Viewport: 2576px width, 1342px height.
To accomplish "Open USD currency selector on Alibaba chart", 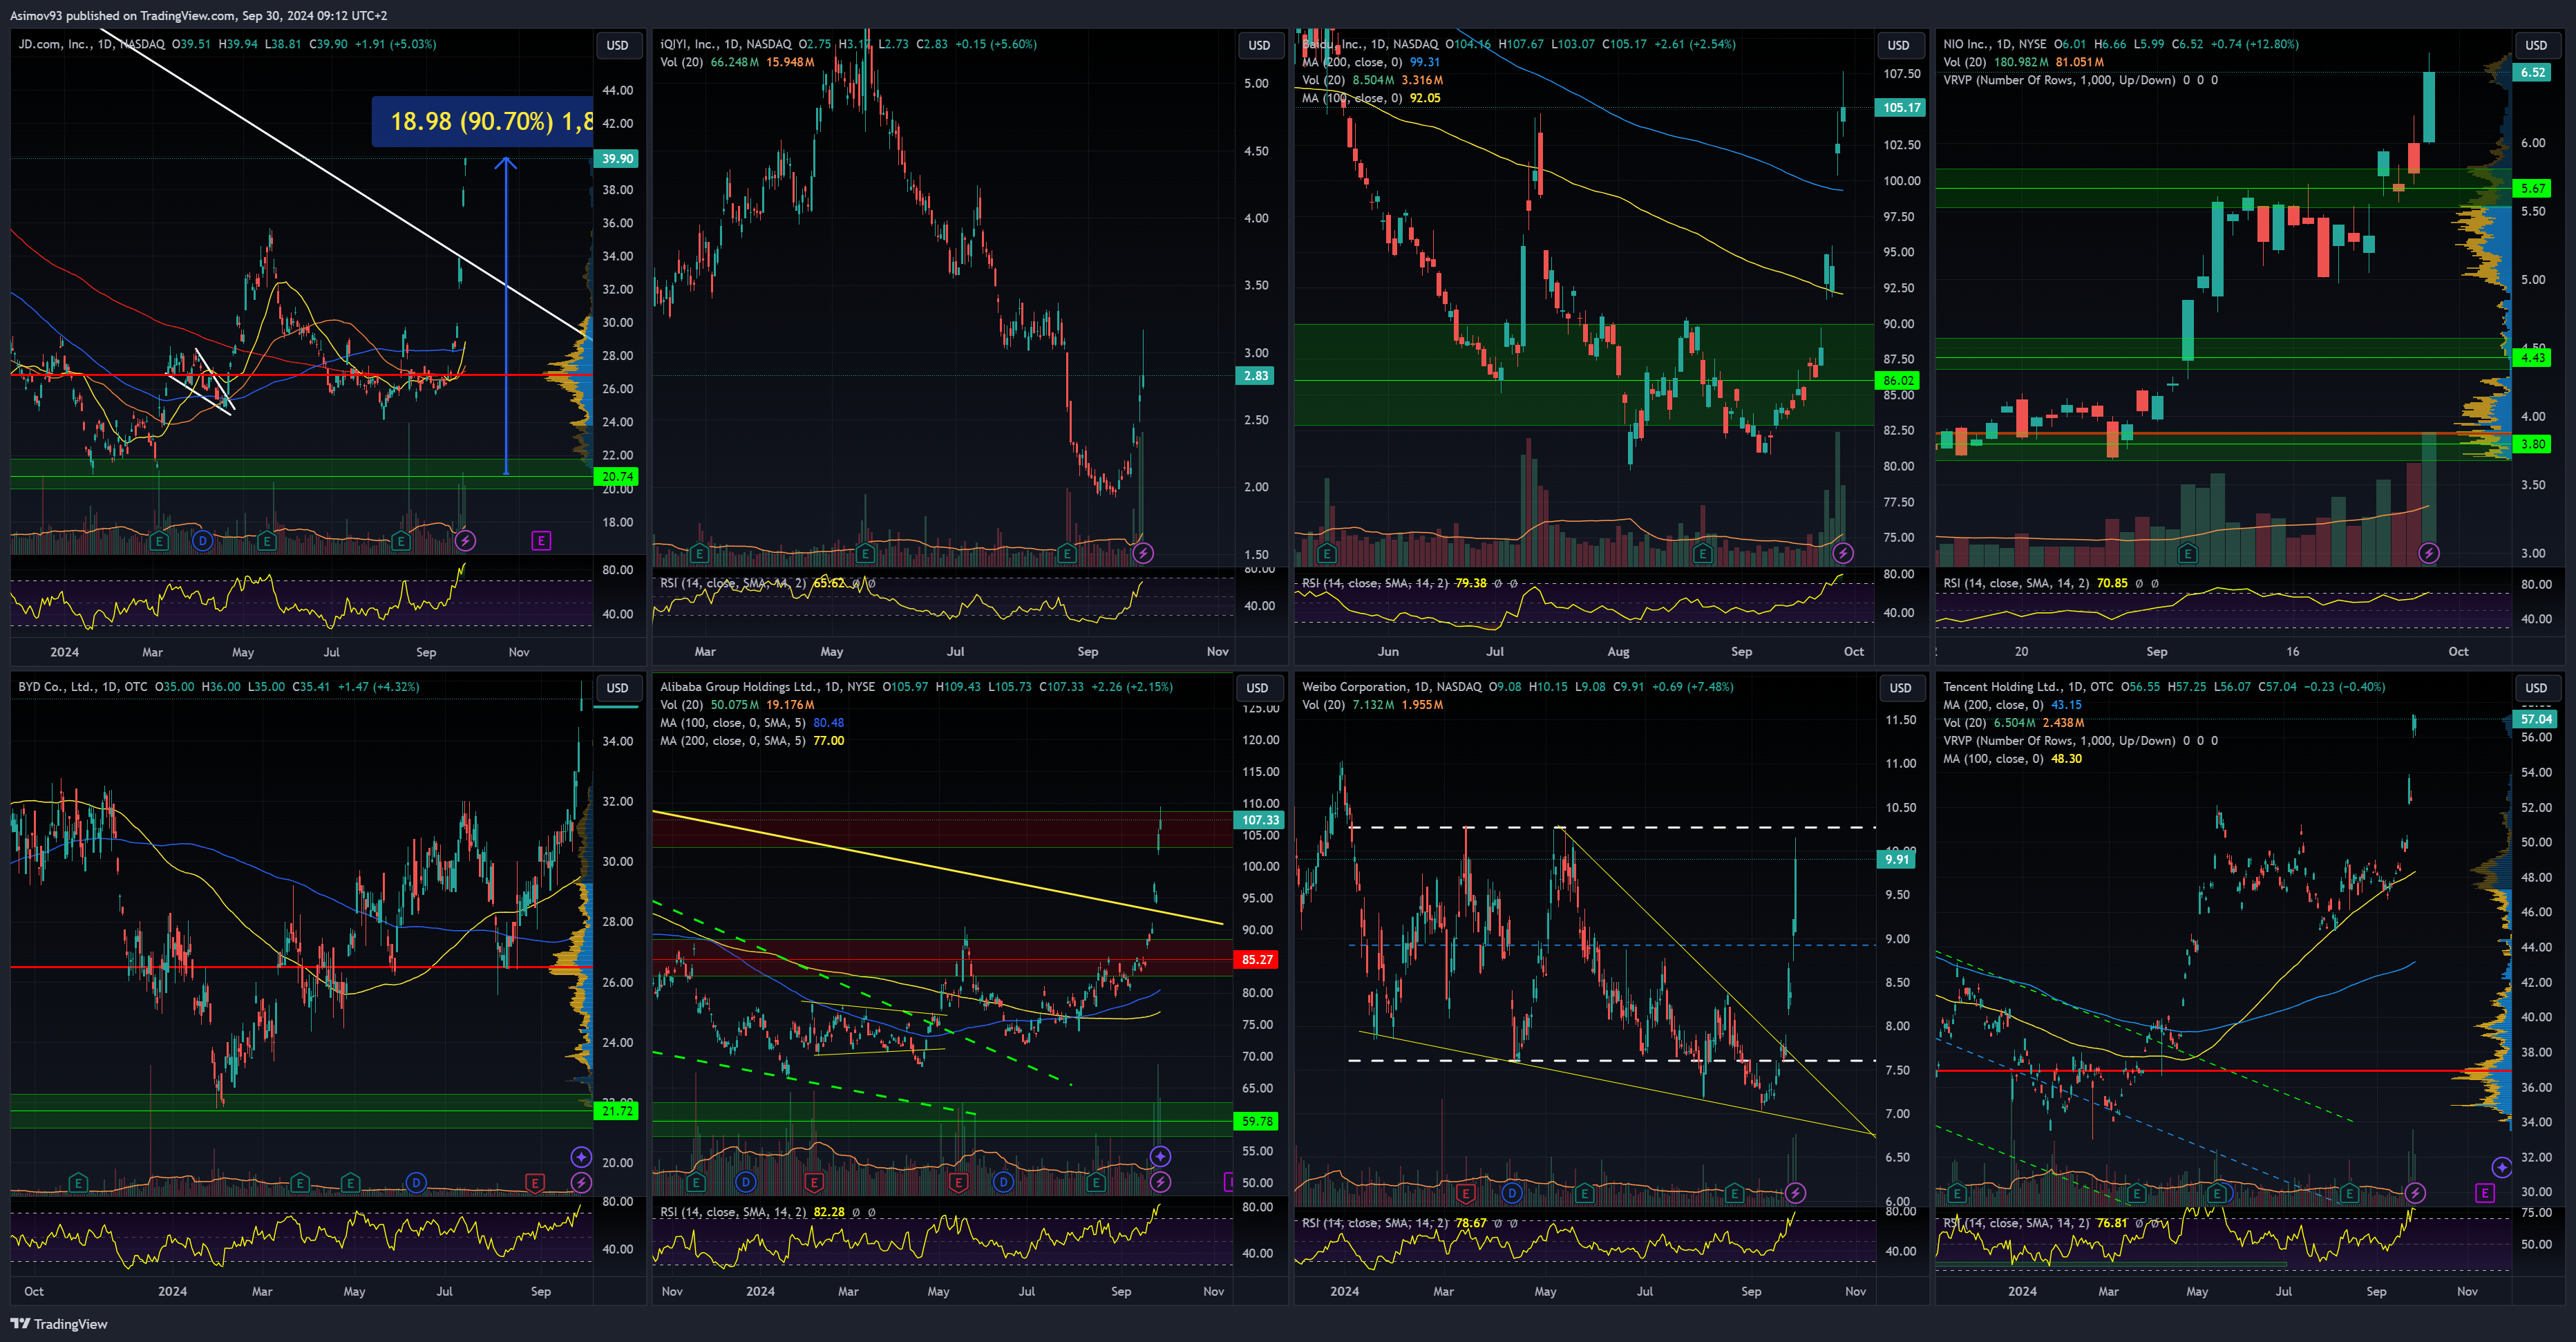I will point(1257,688).
